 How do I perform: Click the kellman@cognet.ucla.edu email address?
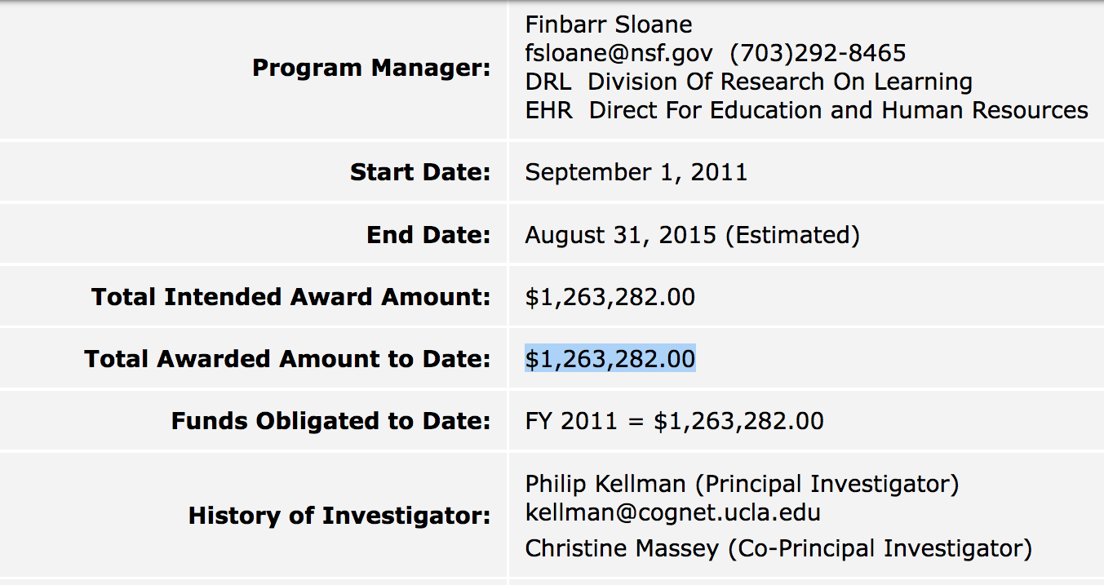click(x=672, y=512)
